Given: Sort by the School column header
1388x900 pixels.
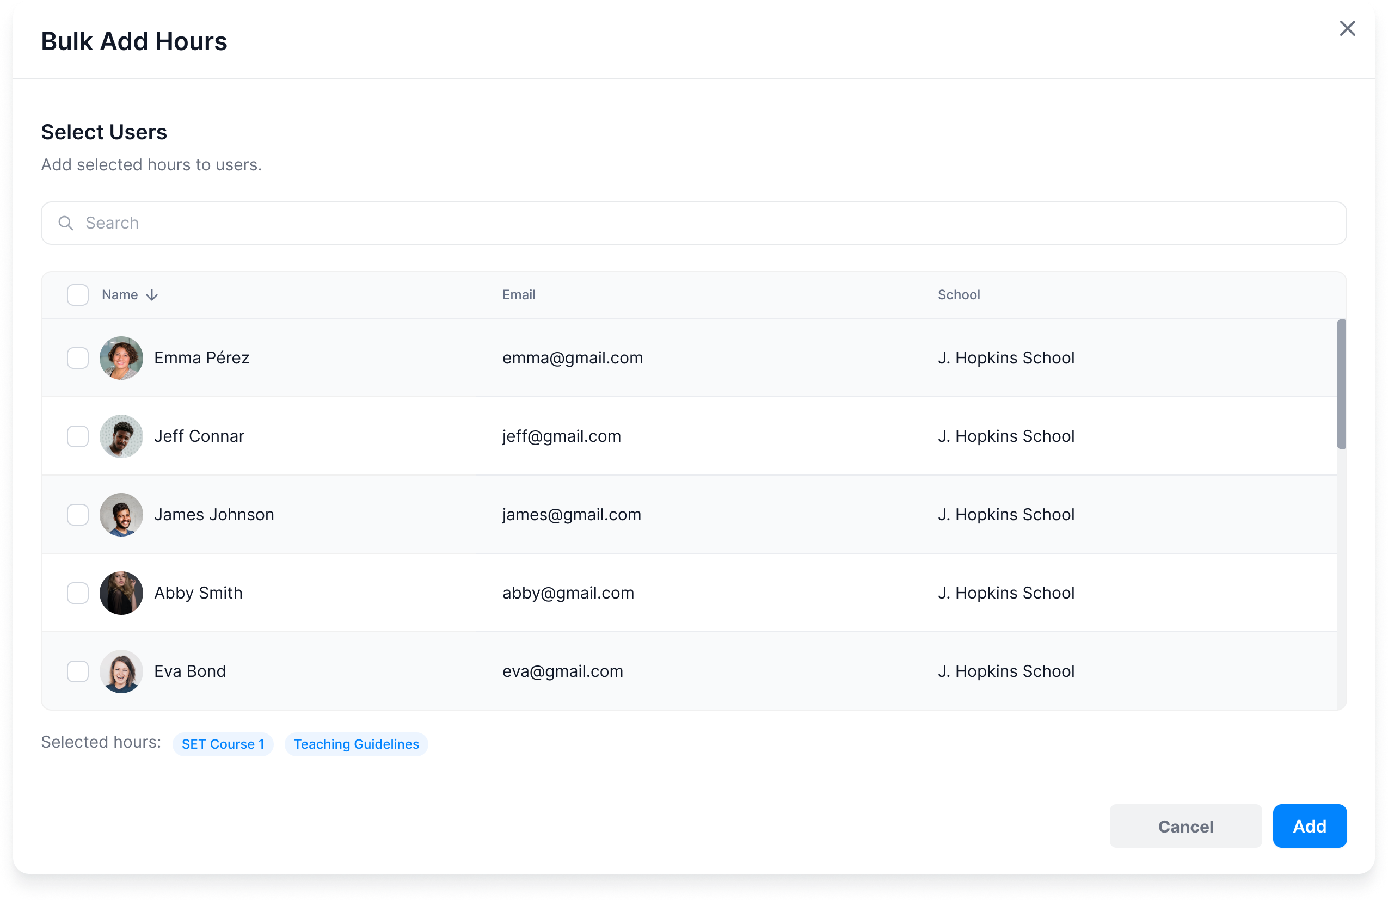Looking at the screenshot, I should [x=958, y=295].
